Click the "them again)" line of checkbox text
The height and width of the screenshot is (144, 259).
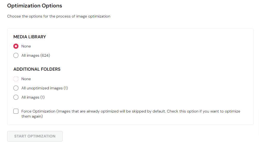pos(32,117)
